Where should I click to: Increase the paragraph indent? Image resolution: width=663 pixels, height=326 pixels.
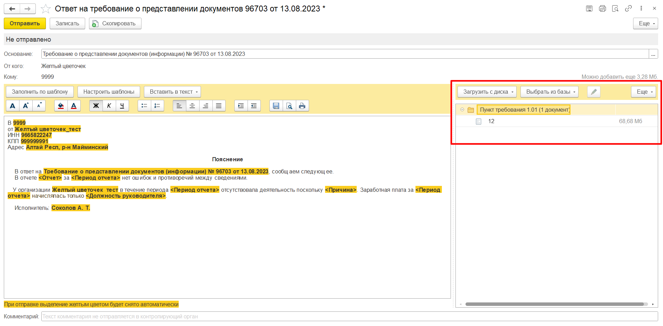(241, 106)
